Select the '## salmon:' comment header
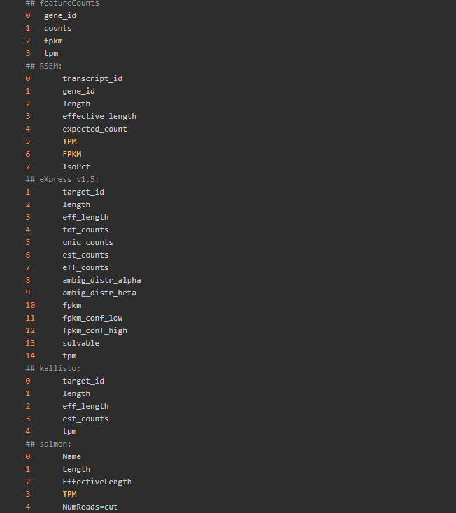Screen dimensions: 456x513 pos(48,444)
